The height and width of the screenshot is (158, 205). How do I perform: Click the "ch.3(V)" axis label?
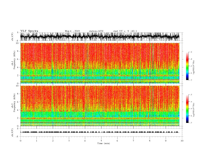point(12,132)
